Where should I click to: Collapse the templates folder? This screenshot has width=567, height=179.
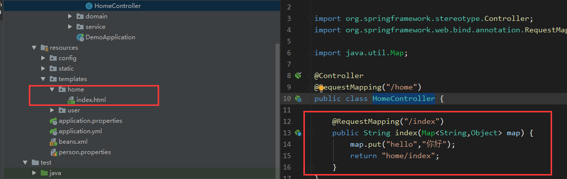pyautogui.click(x=43, y=79)
